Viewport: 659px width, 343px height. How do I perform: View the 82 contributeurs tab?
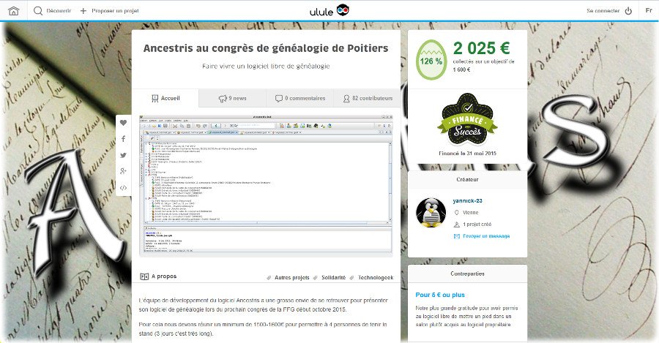368,98
